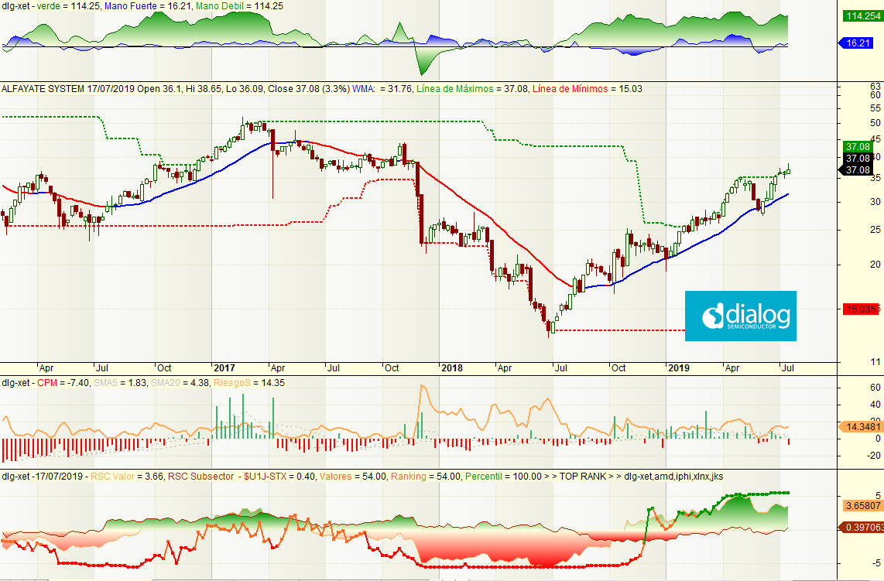
Task: Click the 'Mano Fuerte' legend text
Action: (131, 6)
